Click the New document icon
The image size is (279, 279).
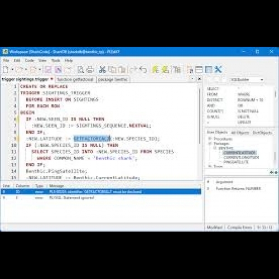click(6, 70)
